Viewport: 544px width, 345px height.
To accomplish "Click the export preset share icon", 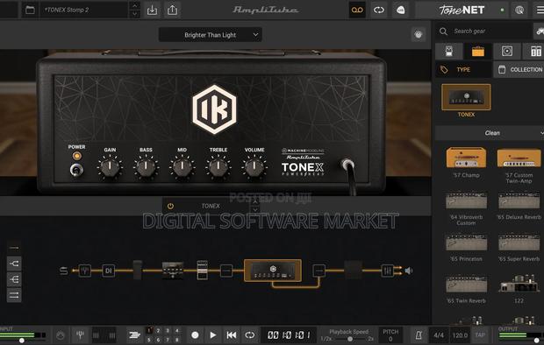I will (173, 10).
